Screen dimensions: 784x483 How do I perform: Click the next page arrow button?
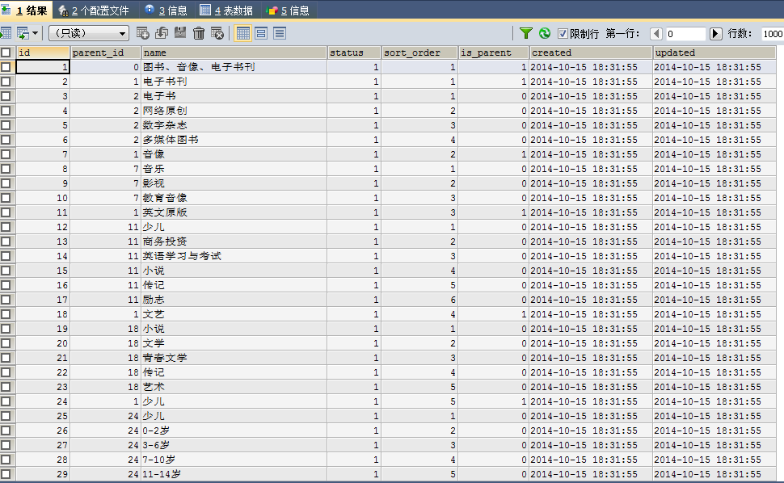715,33
